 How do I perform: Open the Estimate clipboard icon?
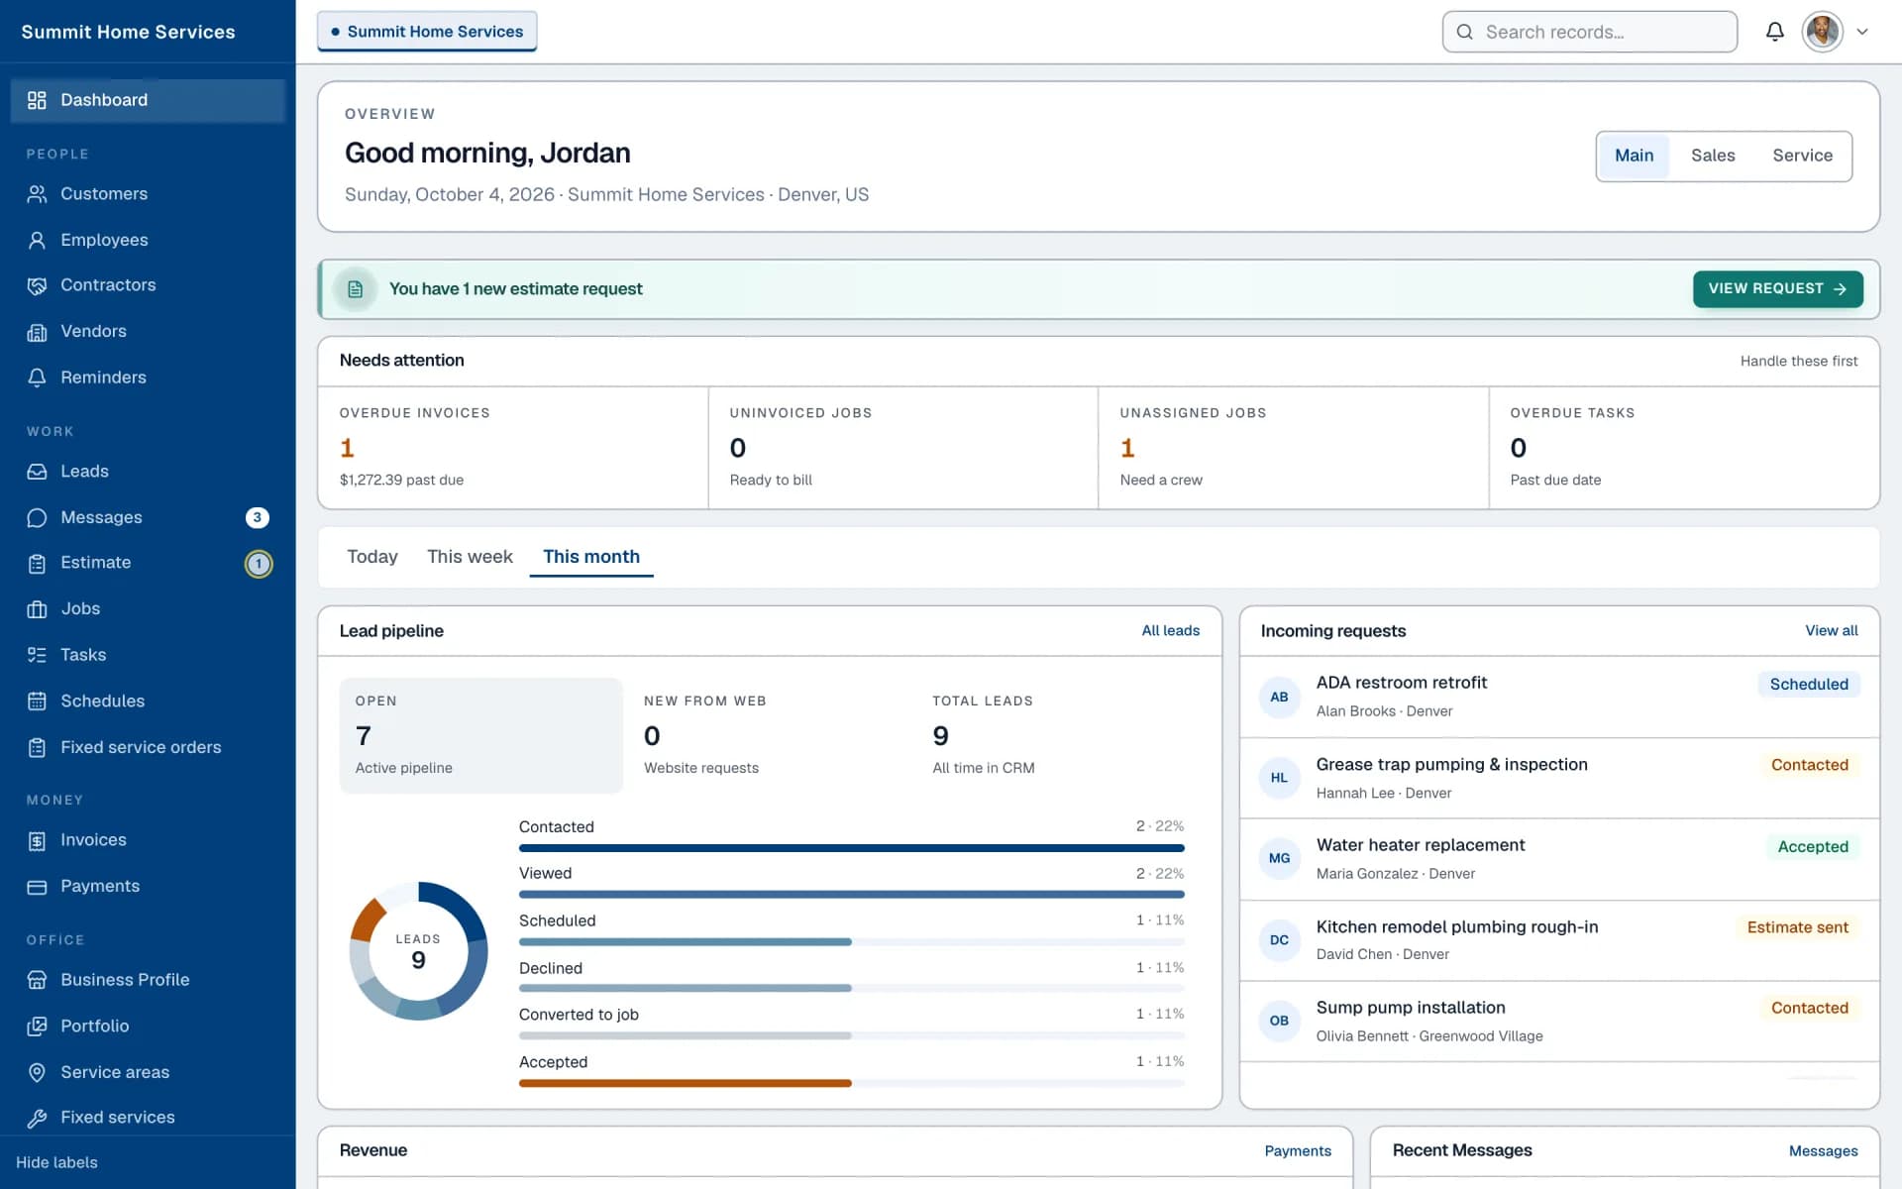coord(37,563)
